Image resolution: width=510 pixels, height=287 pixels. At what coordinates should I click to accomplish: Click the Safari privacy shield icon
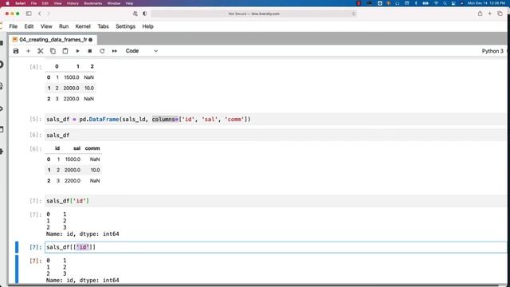145,14
